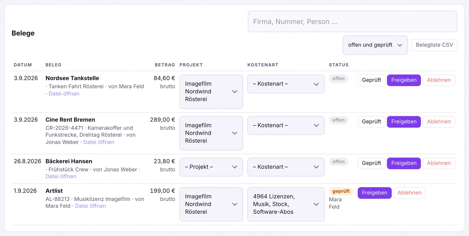Open project dropdown for Cine Rent Bremen
Image resolution: width=469 pixels, height=236 pixels.
(x=211, y=133)
